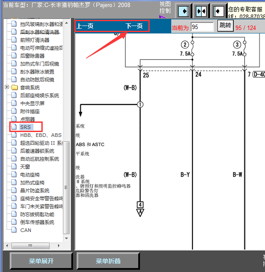Select 后窗除雾器 entry
This screenshot has width=265, height=272.
coord(32,56)
